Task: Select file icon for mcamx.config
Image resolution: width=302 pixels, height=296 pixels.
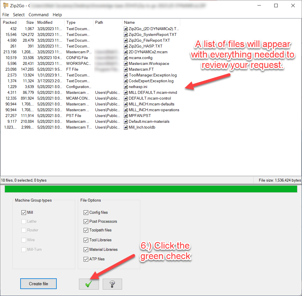Action: point(126,58)
